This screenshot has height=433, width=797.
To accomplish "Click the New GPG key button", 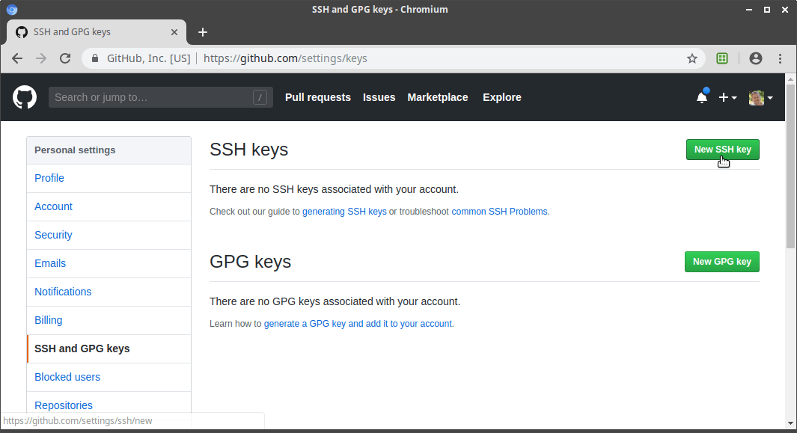I will 721,262.
